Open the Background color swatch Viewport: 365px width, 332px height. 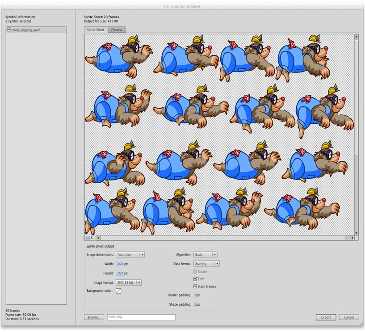(118, 291)
